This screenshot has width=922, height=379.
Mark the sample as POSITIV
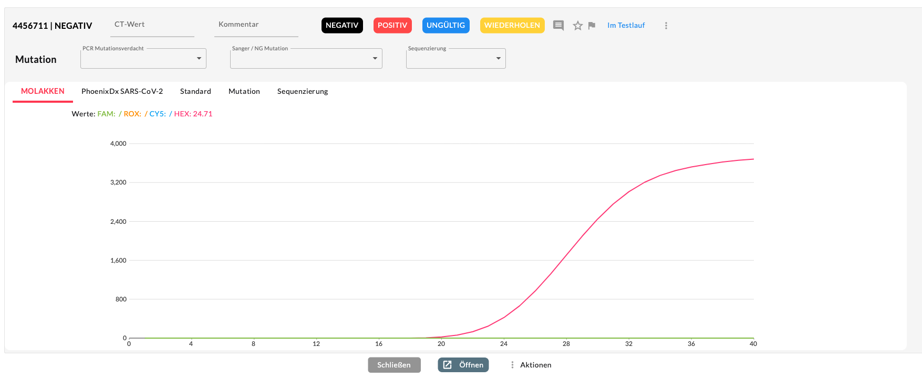pos(392,25)
